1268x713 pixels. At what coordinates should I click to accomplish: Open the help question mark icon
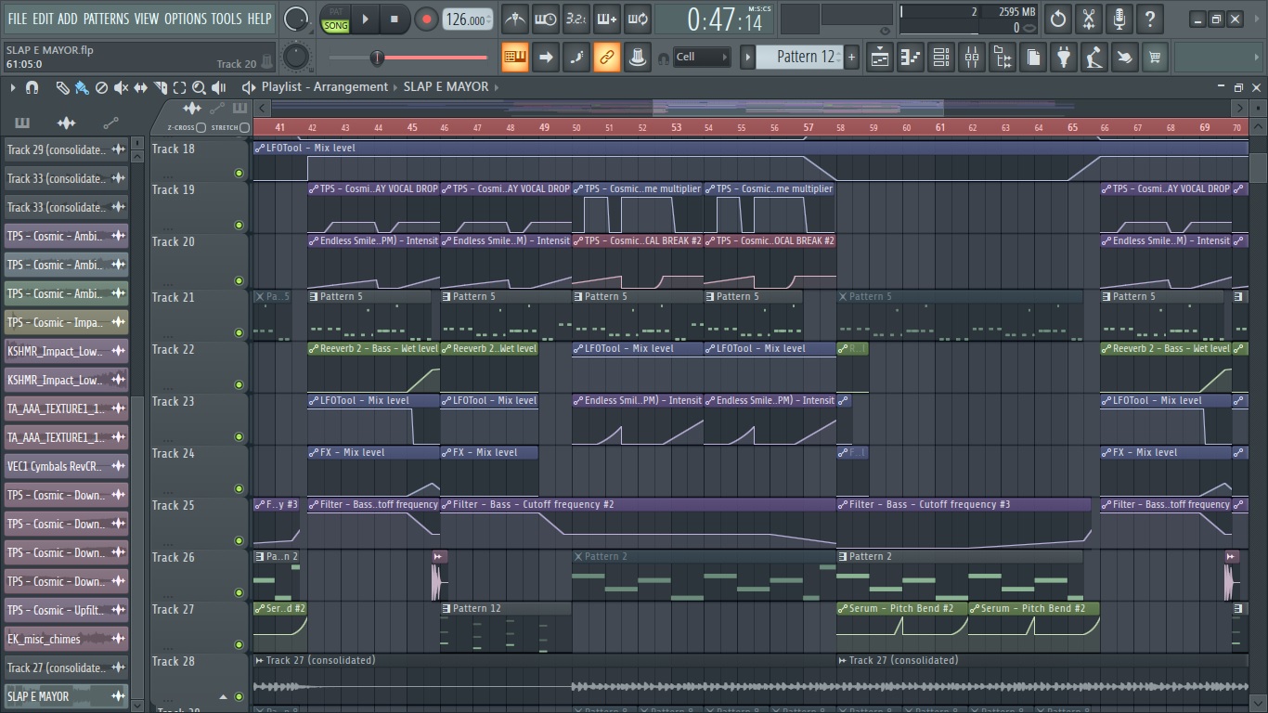pos(1150,19)
